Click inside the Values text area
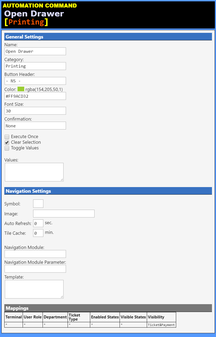 [x=34, y=172]
